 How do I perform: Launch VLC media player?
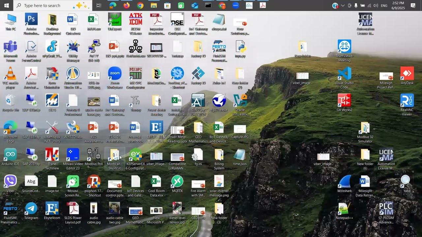[x=11, y=78]
